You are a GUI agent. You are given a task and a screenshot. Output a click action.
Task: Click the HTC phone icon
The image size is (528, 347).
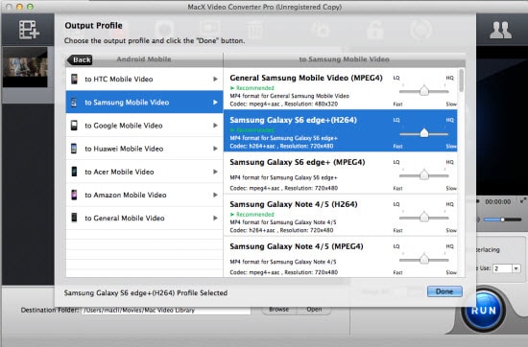74,79
